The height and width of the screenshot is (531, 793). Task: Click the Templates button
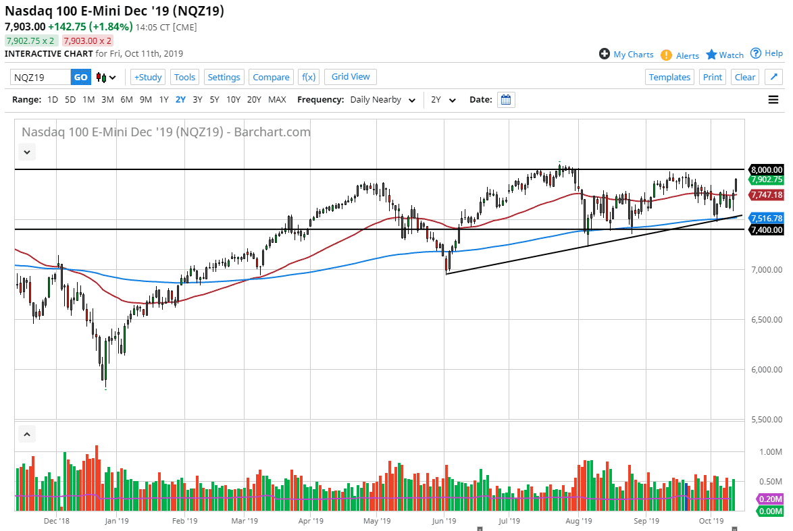[x=669, y=77]
